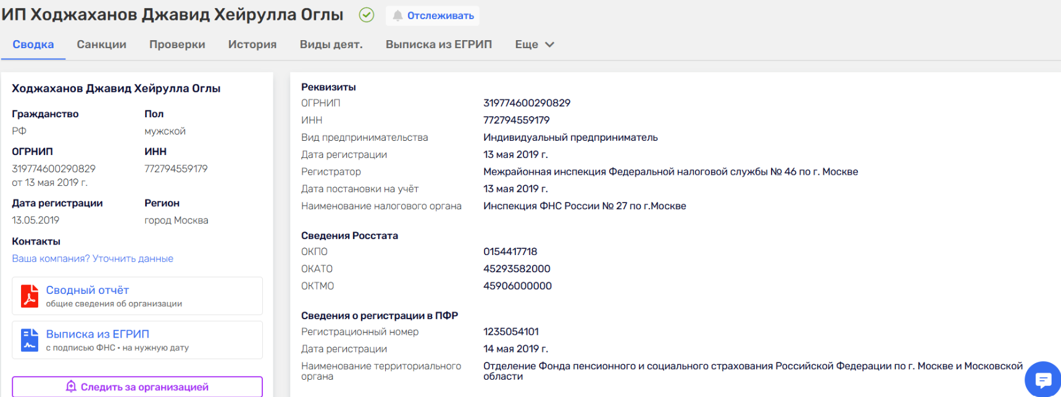Switch to the Сводка tab
Screen dimensions: 1061x397
pos(33,44)
